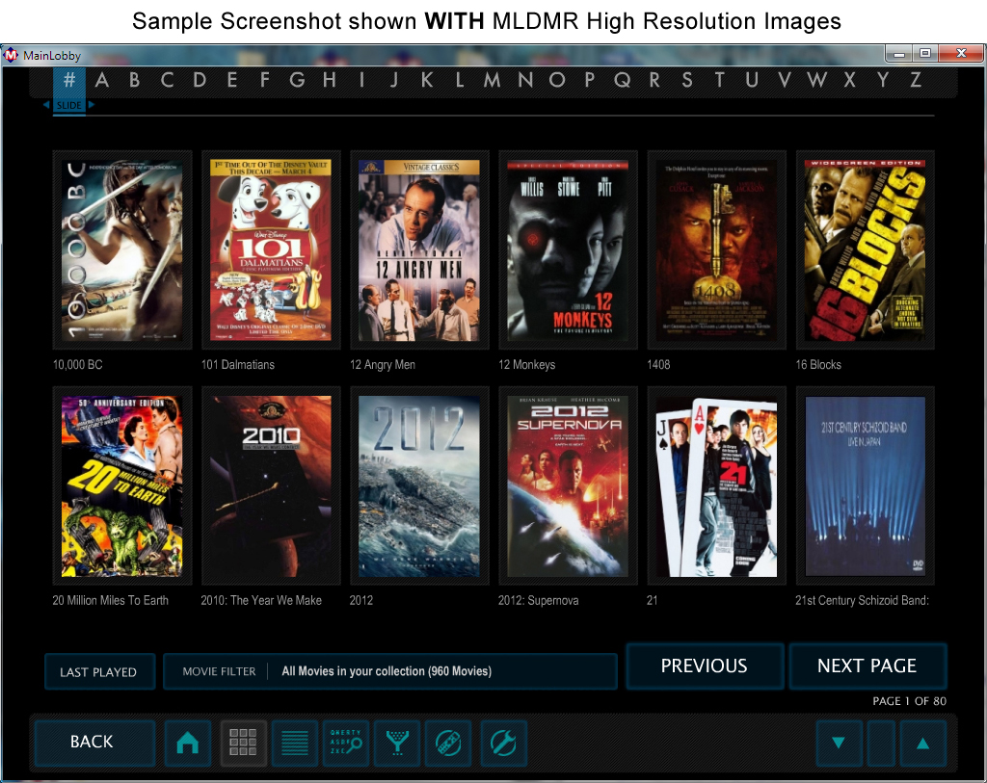Open the QWERTY keyboard search icon
Viewport: 987px width, 783px height.
coord(346,743)
